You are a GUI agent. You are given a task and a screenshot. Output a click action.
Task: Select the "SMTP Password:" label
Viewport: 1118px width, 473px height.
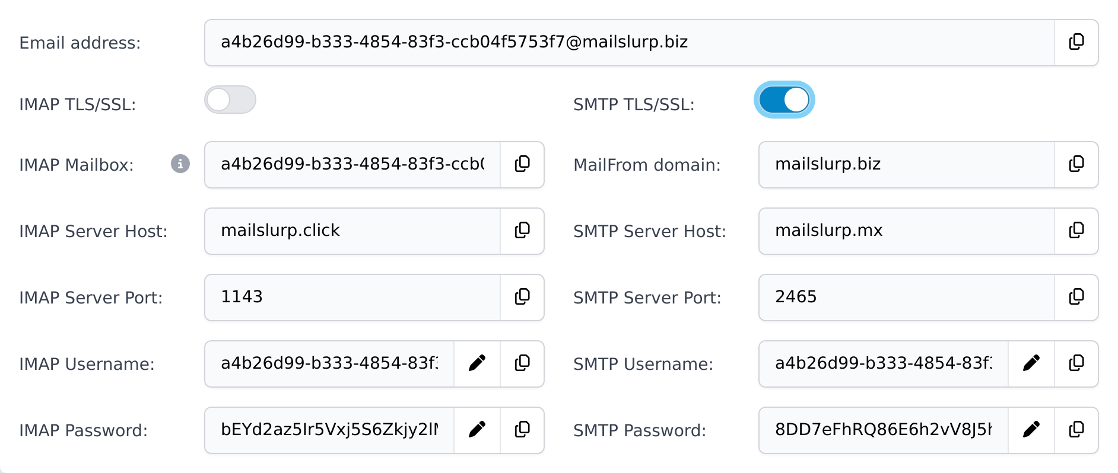[640, 430]
